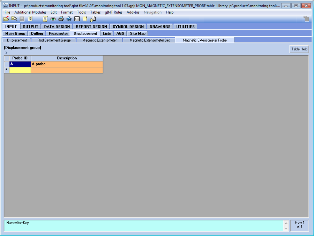Click the Description column header
The image size is (314, 236).
pyautogui.click(x=67, y=58)
